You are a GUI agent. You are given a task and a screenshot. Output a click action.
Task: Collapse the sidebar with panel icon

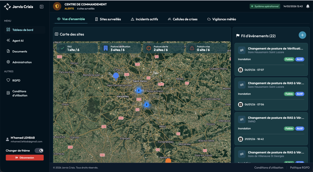pos(42,7)
